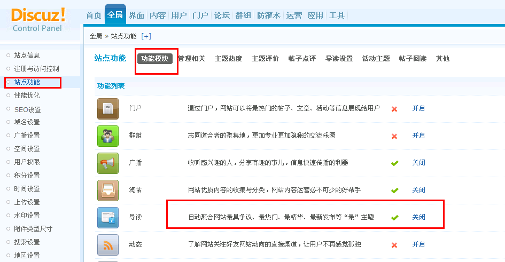Open the 运营 top menu
The width and height of the screenshot is (505, 262).
294,15
